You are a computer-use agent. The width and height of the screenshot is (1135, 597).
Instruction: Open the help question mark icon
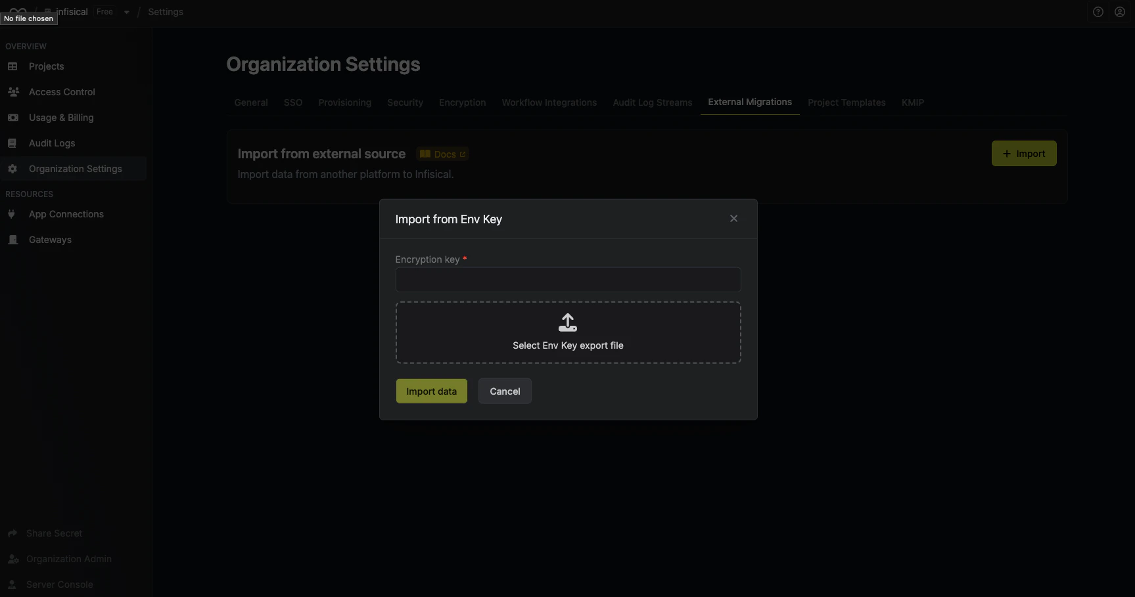tap(1098, 12)
